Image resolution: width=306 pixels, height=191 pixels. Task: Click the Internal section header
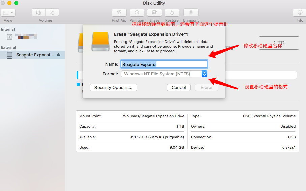tap(8, 29)
